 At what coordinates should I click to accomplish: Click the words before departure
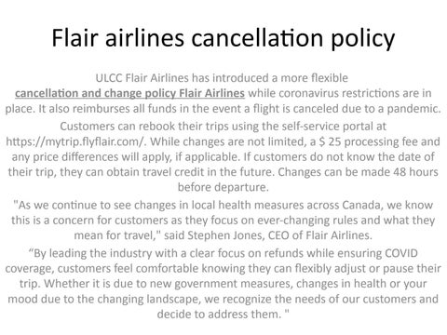pyautogui.click(x=223, y=187)
